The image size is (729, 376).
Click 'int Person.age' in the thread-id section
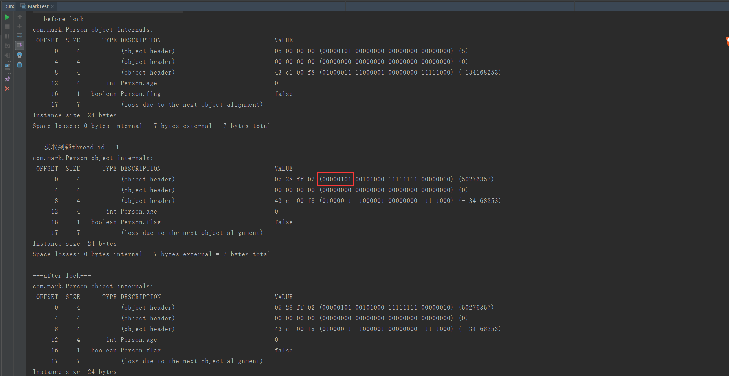(x=131, y=211)
